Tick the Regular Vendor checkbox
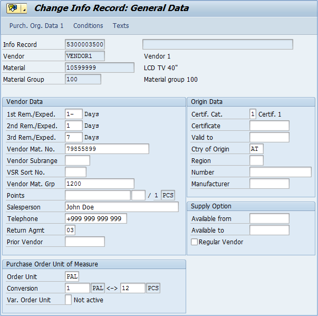 click(x=195, y=242)
